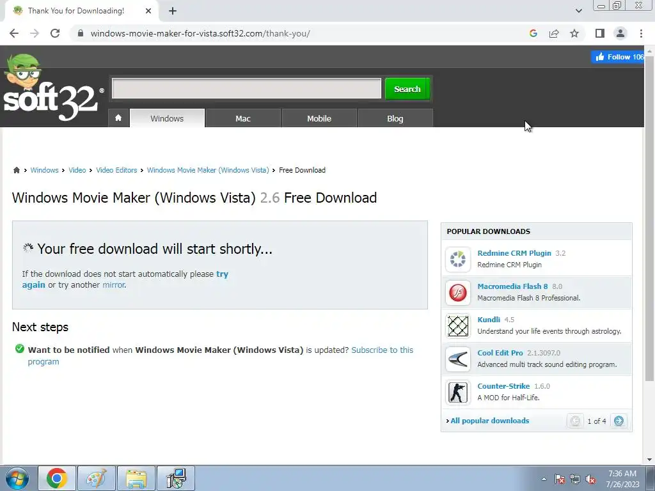Show hidden system tray icons

tap(544, 479)
